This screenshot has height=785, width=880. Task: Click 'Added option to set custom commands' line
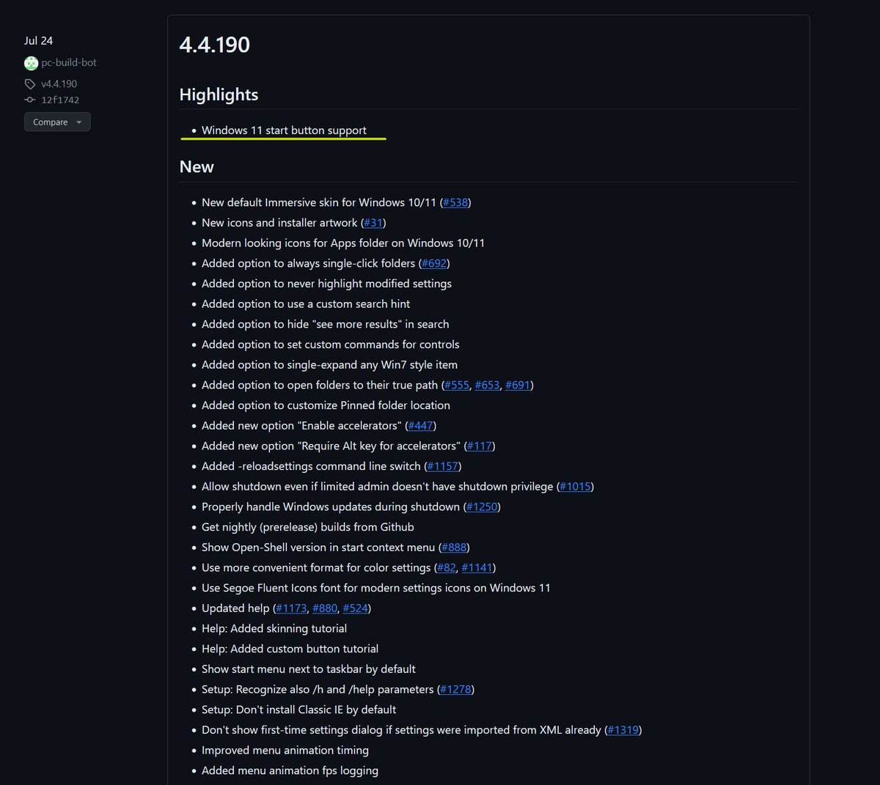330,344
